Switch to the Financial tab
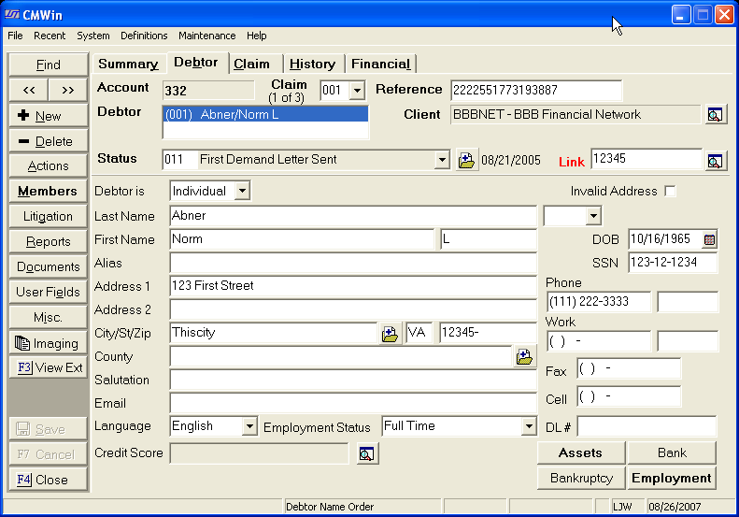The height and width of the screenshot is (517, 739). (x=379, y=64)
